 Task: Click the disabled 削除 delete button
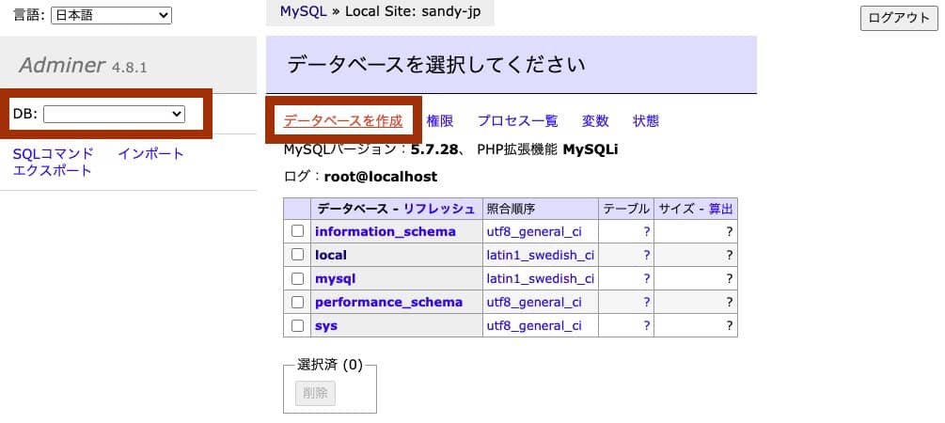point(315,394)
